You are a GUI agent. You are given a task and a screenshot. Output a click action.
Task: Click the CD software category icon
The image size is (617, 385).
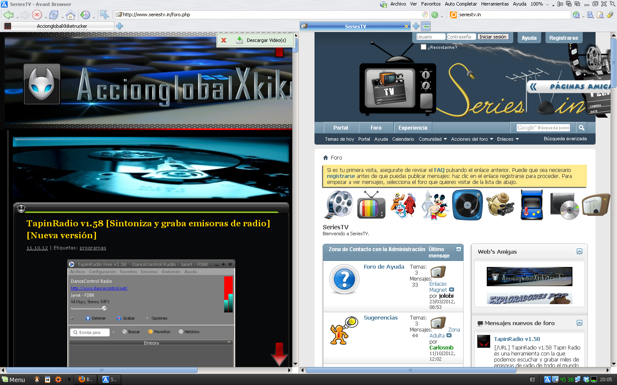tap(565, 206)
